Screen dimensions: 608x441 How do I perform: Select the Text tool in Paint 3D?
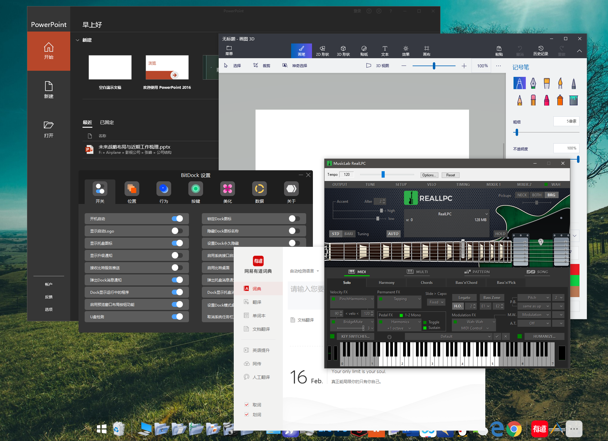[x=385, y=51]
